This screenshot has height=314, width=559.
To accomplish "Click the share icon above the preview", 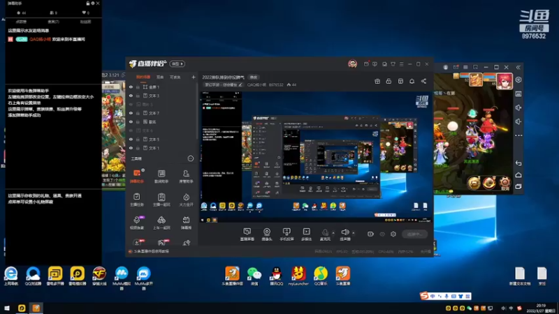I will (423, 81).
